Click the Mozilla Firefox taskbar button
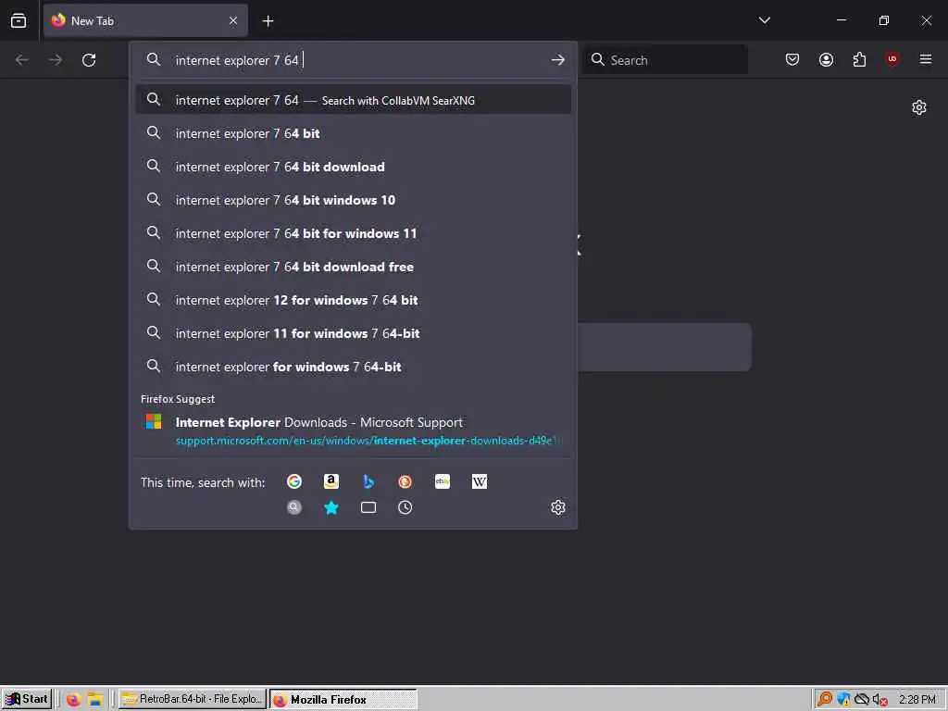 tap(343, 699)
